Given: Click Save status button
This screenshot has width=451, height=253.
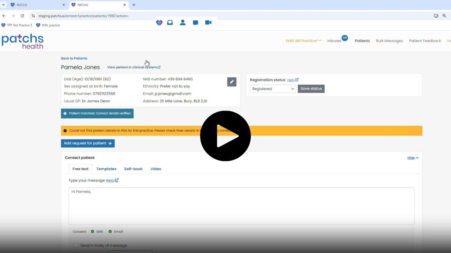Looking at the screenshot, I should pyautogui.click(x=311, y=89).
